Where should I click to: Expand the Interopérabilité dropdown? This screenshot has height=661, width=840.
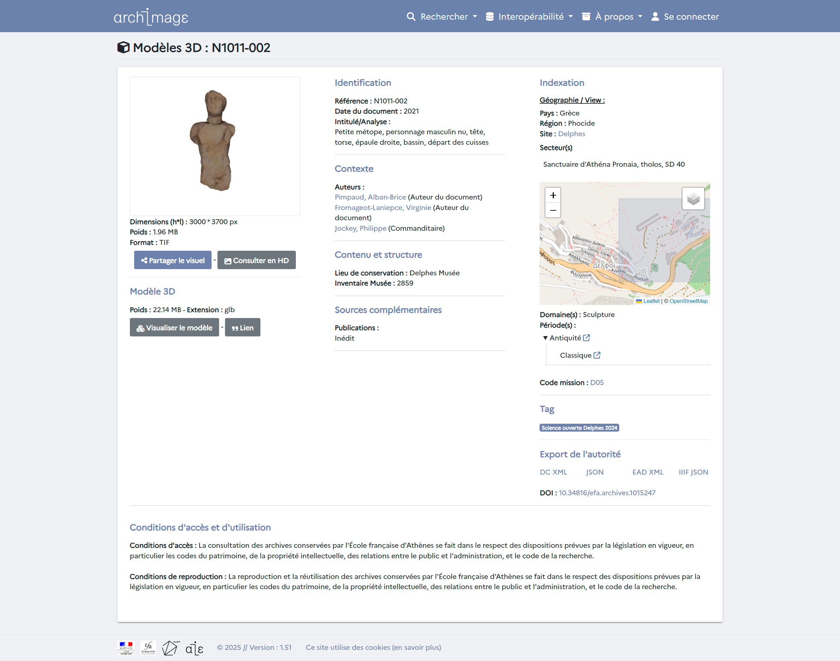click(x=529, y=17)
